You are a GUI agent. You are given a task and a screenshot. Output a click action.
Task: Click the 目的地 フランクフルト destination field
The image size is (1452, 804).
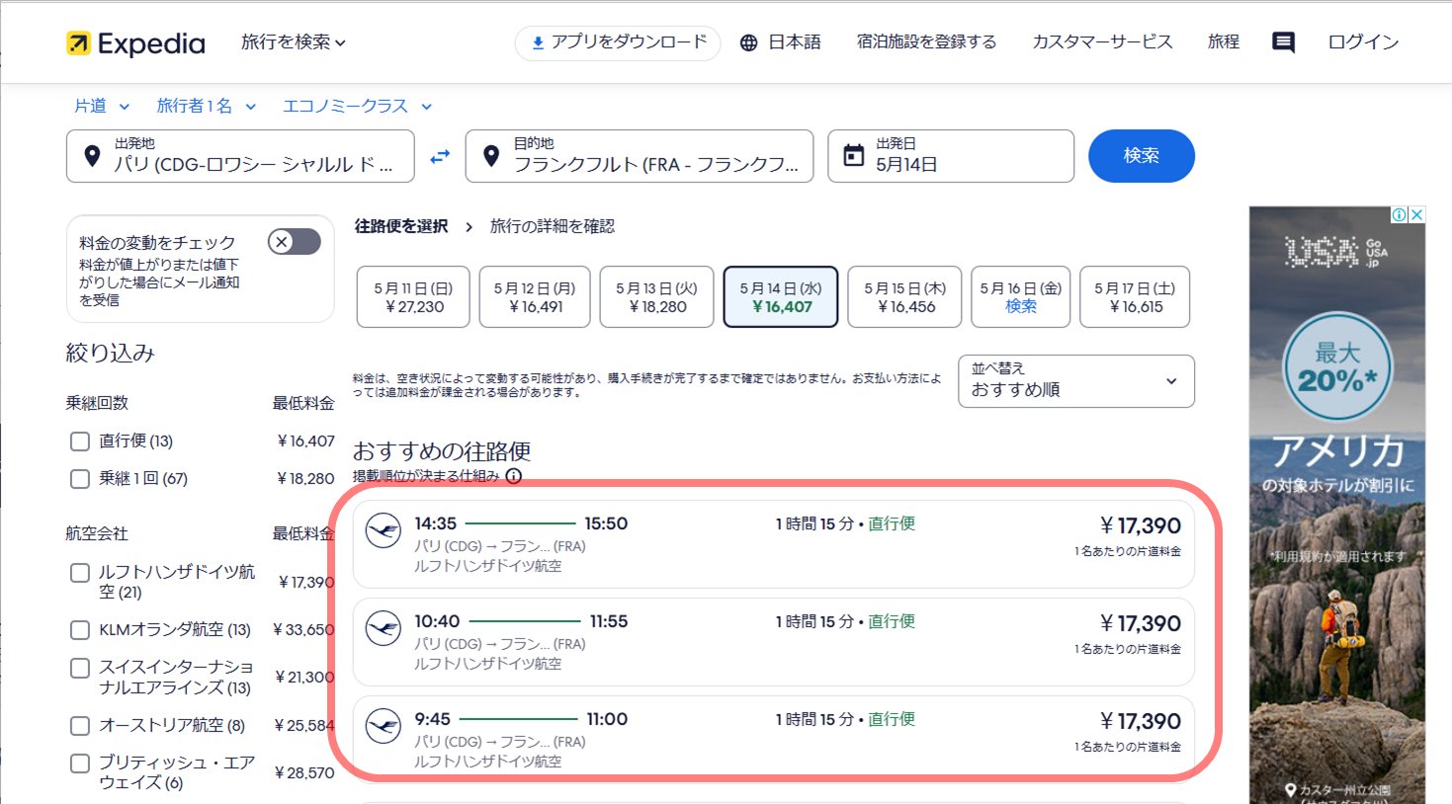(640, 156)
